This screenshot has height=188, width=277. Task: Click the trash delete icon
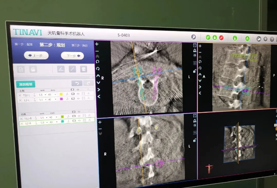[x=84, y=69]
